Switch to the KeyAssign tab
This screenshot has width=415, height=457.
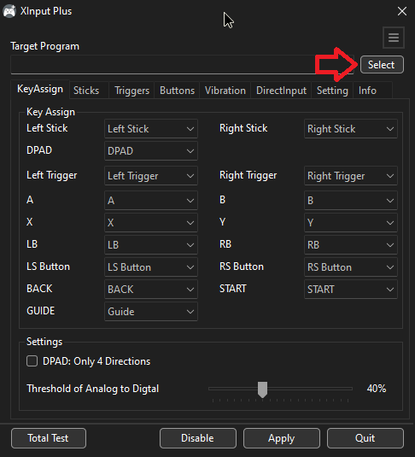[40, 89]
